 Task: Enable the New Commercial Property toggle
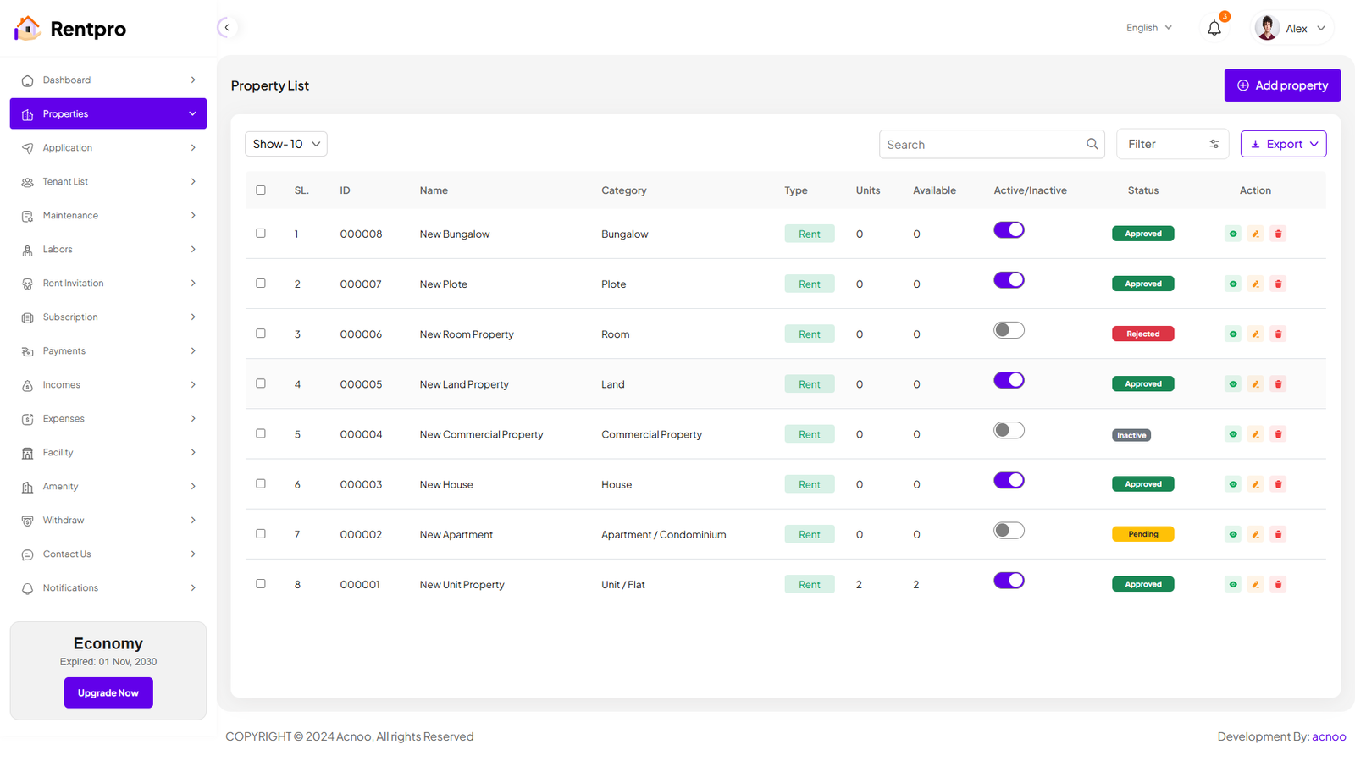tap(1009, 431)
